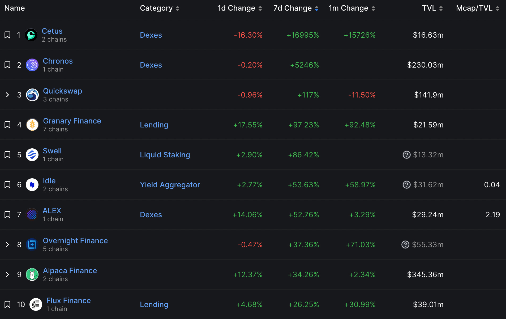Open Dexes category from Cetus row
This screenshot has height=319, width=506.
(151, 35)
